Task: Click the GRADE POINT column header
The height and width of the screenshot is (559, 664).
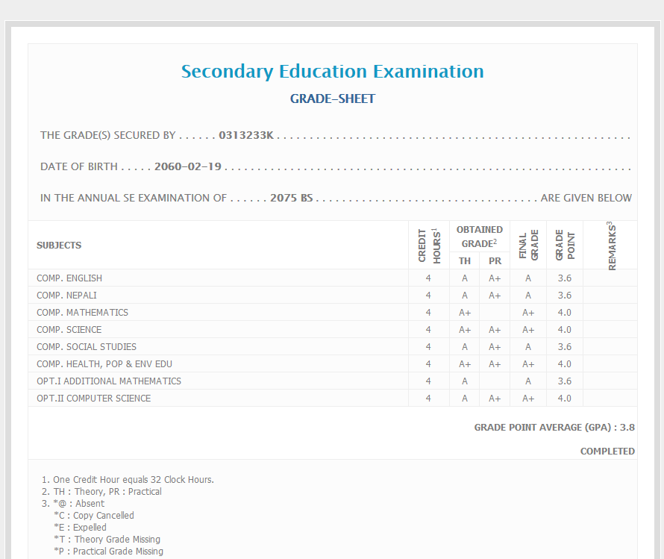Action: 565,245
